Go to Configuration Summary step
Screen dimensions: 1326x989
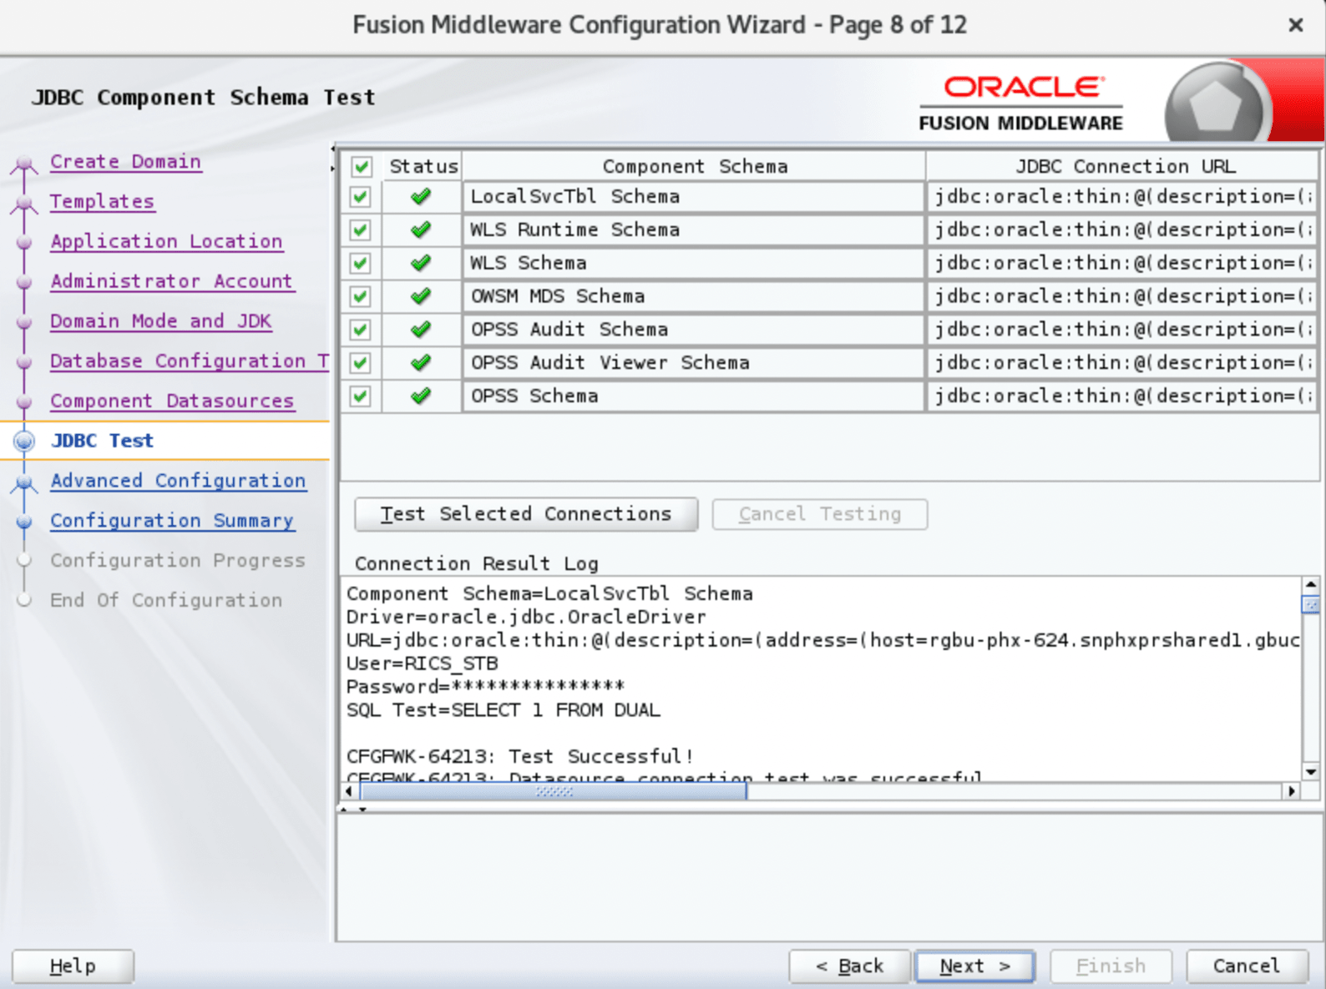coord(172,521)
